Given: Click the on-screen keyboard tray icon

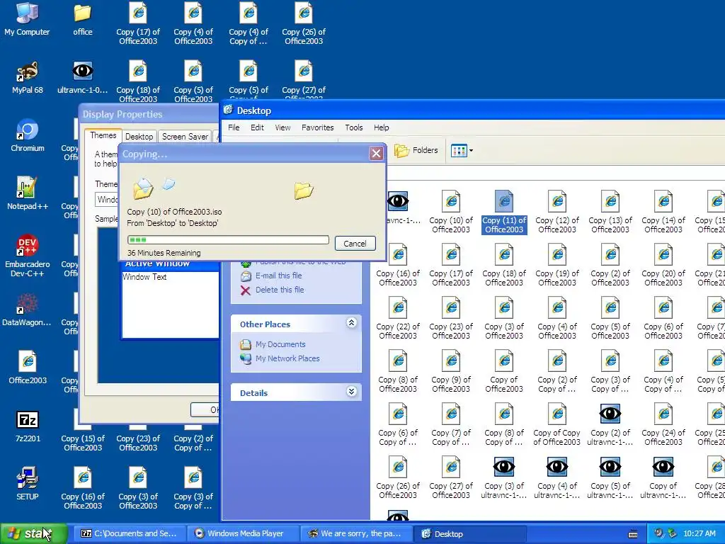Looking at the screenshot, I should pos(634,534).
